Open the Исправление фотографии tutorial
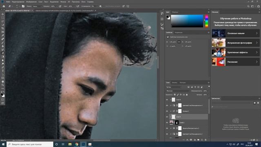261x147 pixels. click(236, 43)
